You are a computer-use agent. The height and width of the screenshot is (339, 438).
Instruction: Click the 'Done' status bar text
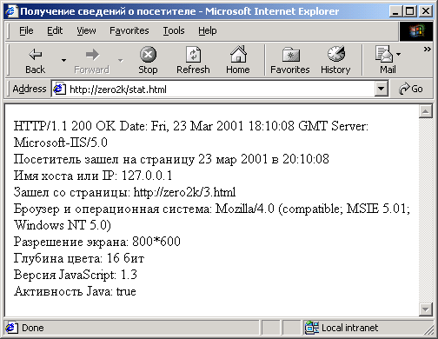click(x=33, y=328)
